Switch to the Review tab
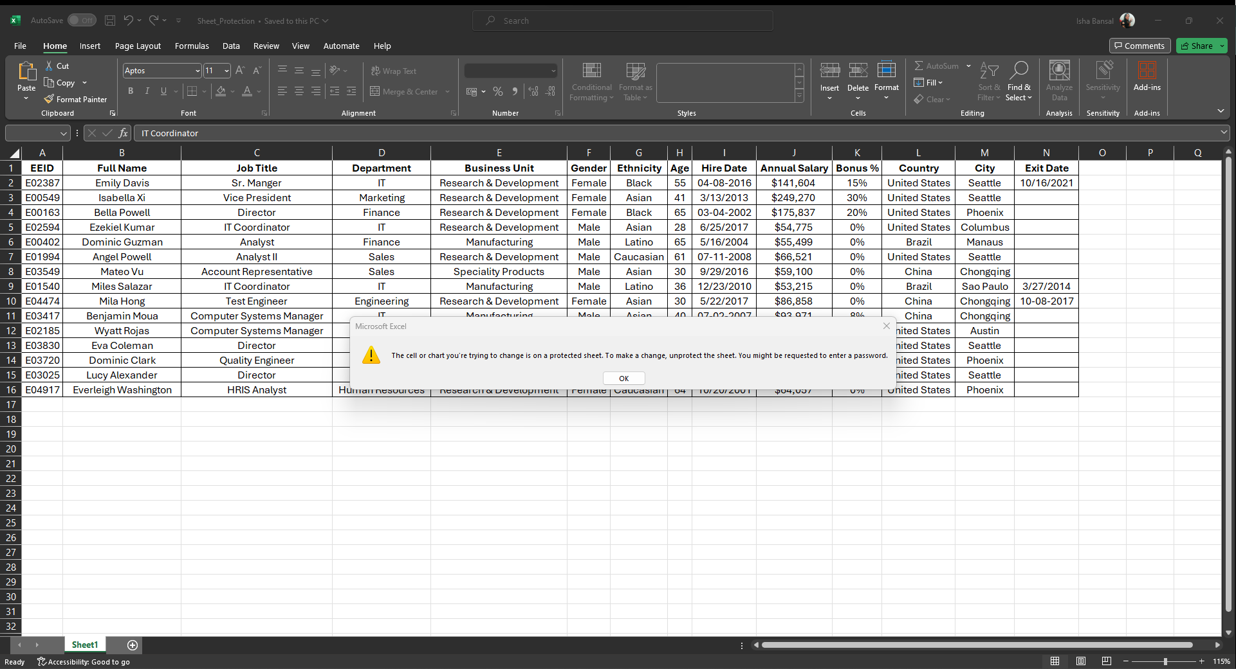The height and width of the screenshot is (669, 1236). pyautogui.click(x=266, y=46)
